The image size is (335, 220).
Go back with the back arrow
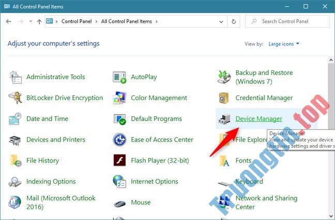[9, 21]
